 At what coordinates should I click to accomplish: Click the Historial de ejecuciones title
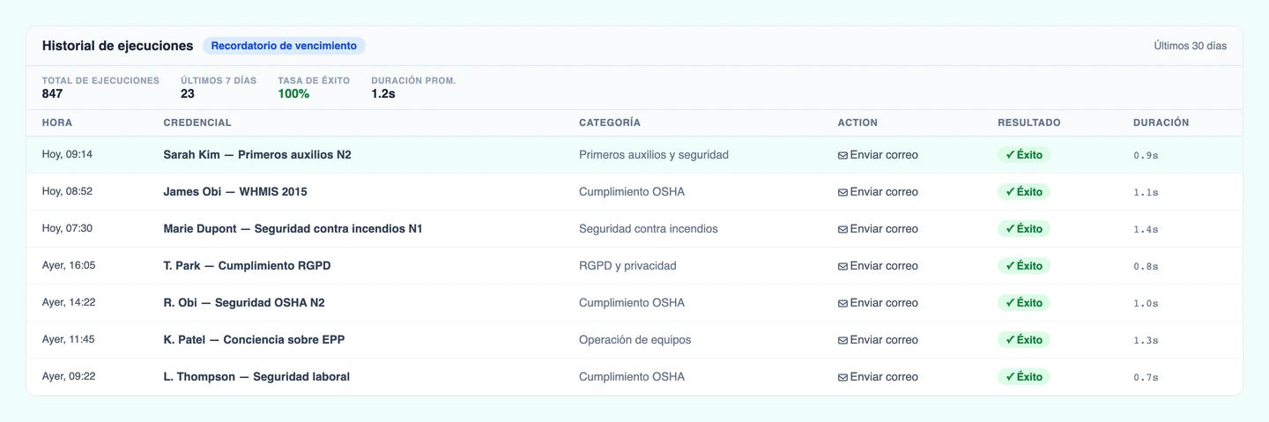117,46
